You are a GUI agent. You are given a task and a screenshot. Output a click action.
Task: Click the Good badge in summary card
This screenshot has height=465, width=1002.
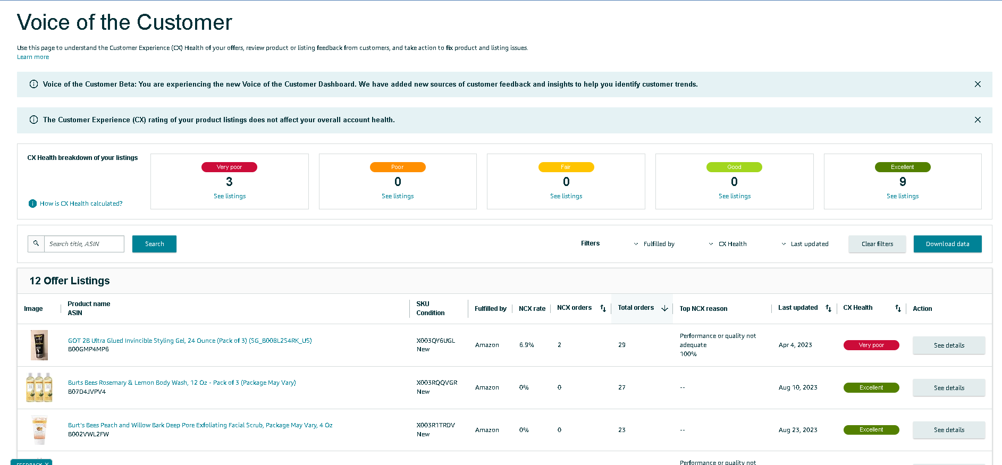click(734, 167)
